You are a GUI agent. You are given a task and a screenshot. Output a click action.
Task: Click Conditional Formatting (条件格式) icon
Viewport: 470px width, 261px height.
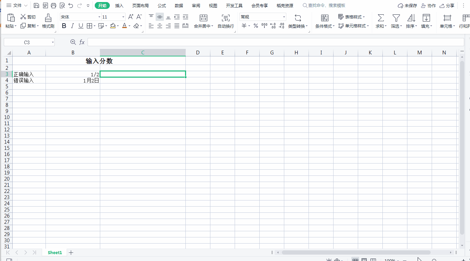tap(325, 18)
